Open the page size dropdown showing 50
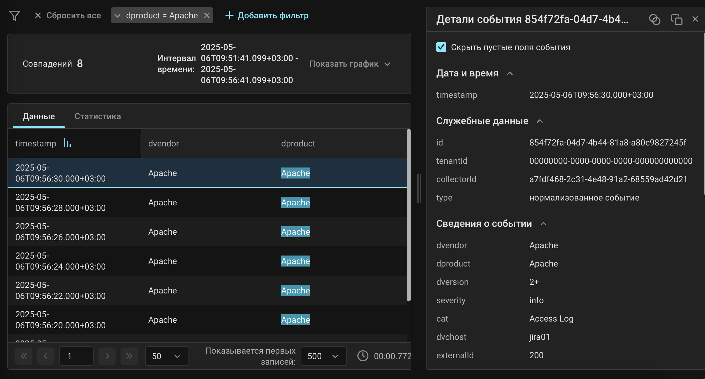Image resolution: width=705 pixels, height=379 pixels. pyautogui.click(x=167, y=356)
